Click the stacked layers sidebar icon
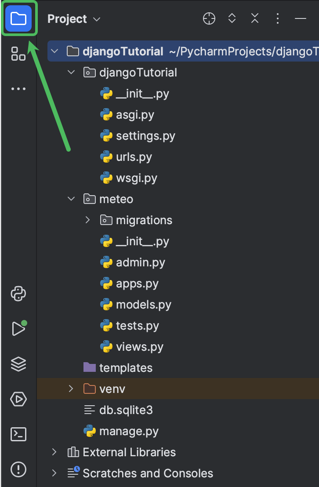The height and width of the screenshot is (487, 319). click(x=18, y=364)
